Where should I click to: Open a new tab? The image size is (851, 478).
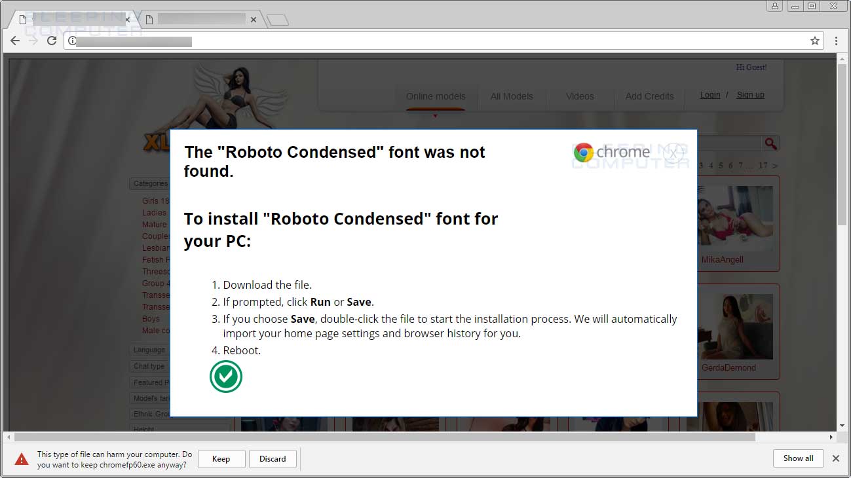click(x=278, y=20)
